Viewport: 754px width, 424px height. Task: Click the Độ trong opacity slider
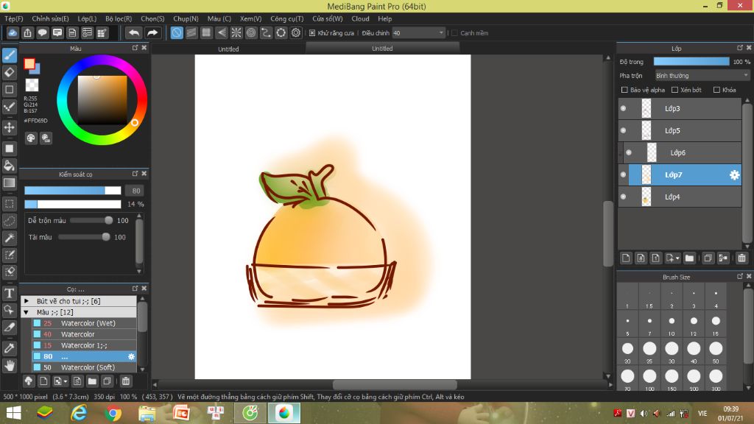691,62
